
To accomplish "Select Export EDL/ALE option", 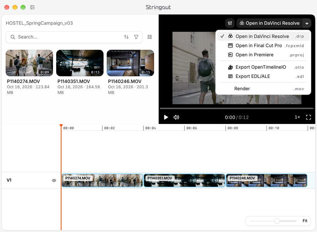I will point(263,76).
